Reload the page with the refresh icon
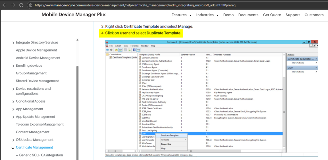The image size is (328, 160). [21, 5]
